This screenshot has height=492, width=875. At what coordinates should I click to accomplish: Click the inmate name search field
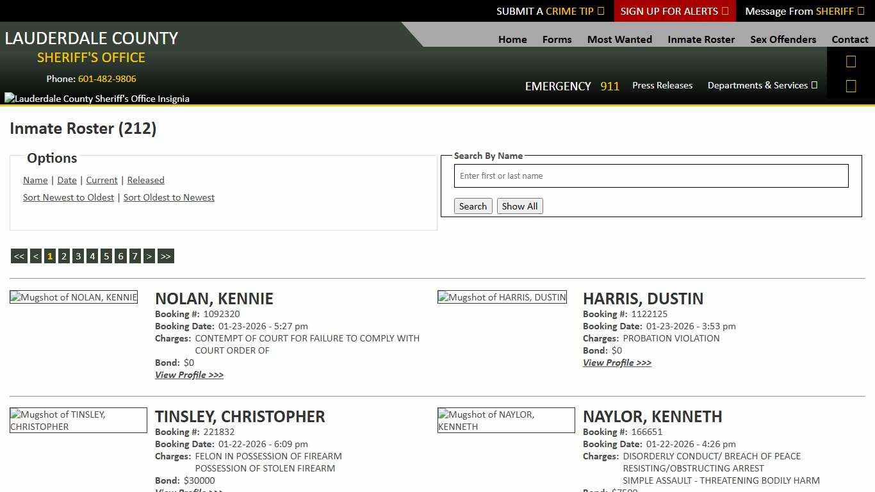(x=651, y=176)
